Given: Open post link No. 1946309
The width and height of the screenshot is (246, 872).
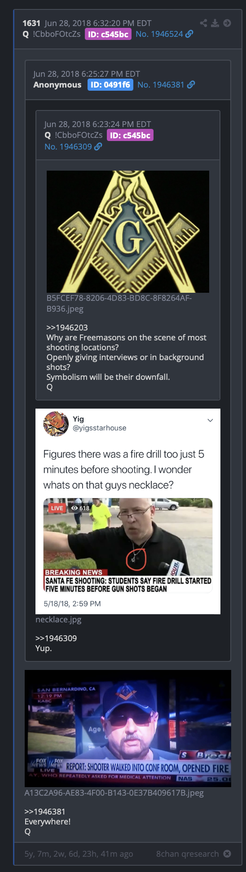Looking at the screenshot, I should pos(68,146).
